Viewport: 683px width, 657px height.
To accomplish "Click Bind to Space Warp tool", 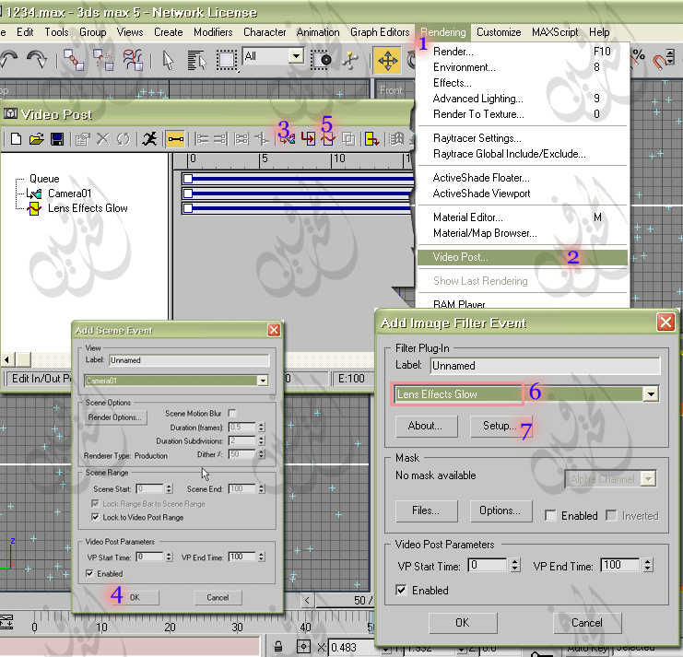I will (133, 60).
